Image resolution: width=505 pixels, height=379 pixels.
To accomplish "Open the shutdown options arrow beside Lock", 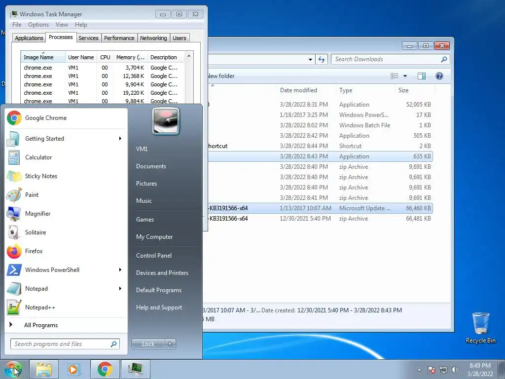I will [170, 344].
